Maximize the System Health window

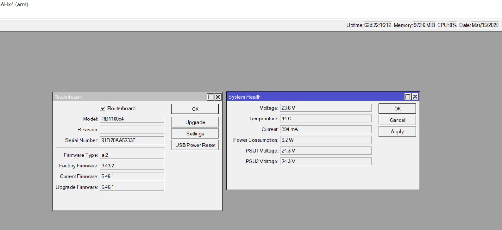(x=408, y=97)
